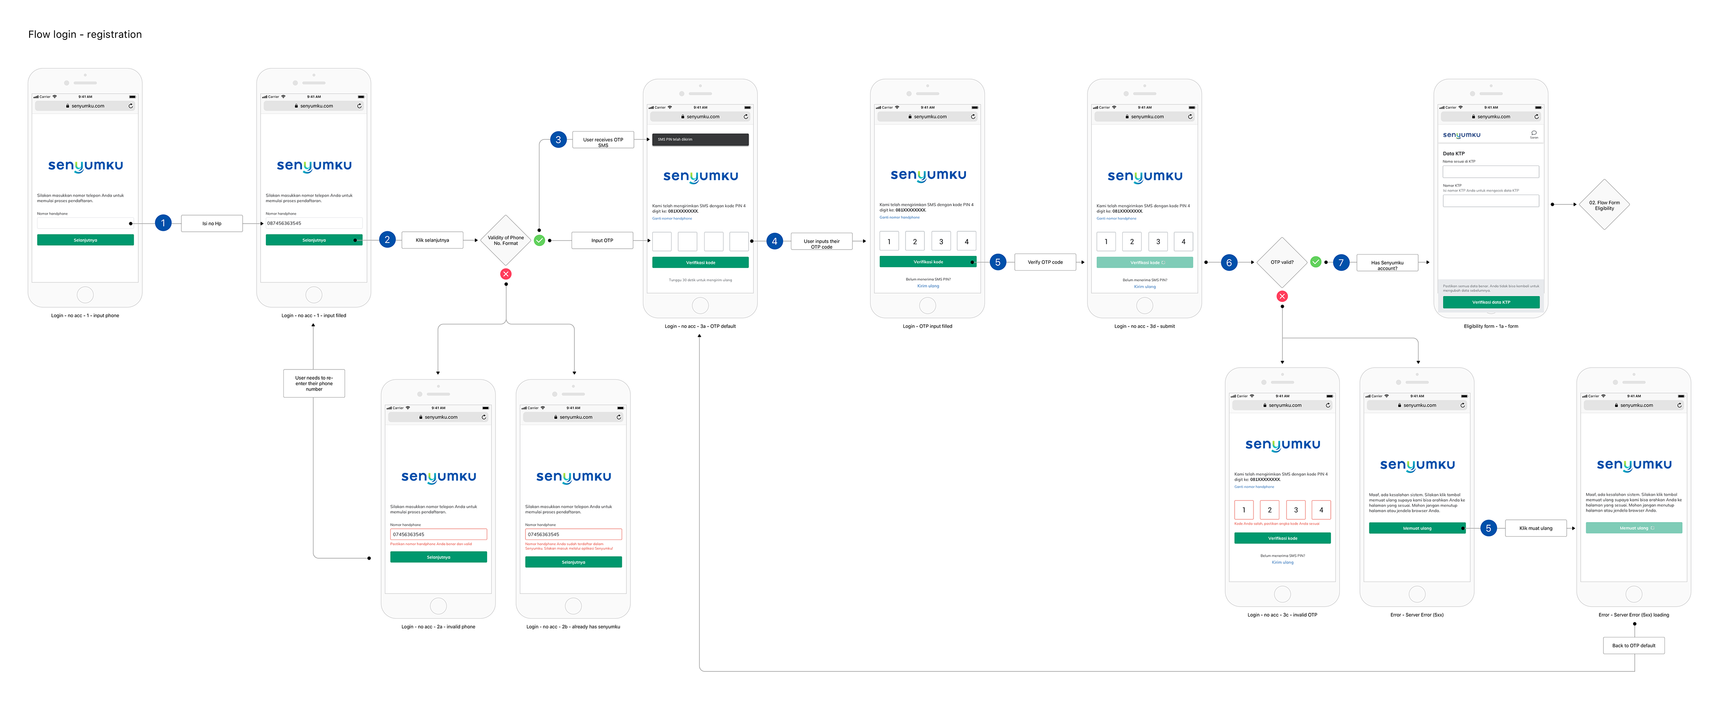Click Kirim ulang link on invalid OTP screen

1282,562
